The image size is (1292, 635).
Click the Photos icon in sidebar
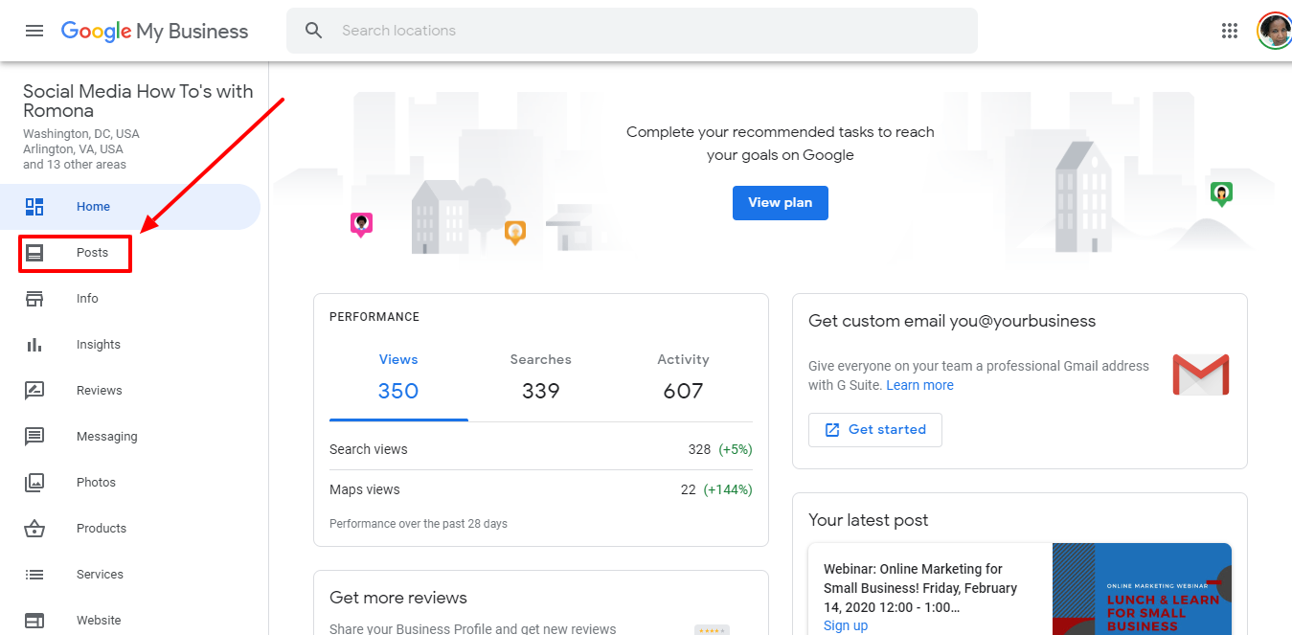click(x=34, y=483)
